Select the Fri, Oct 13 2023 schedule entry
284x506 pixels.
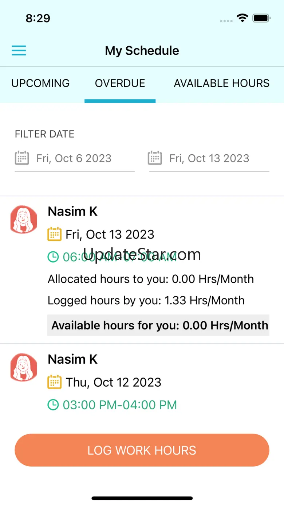(110, 234)
